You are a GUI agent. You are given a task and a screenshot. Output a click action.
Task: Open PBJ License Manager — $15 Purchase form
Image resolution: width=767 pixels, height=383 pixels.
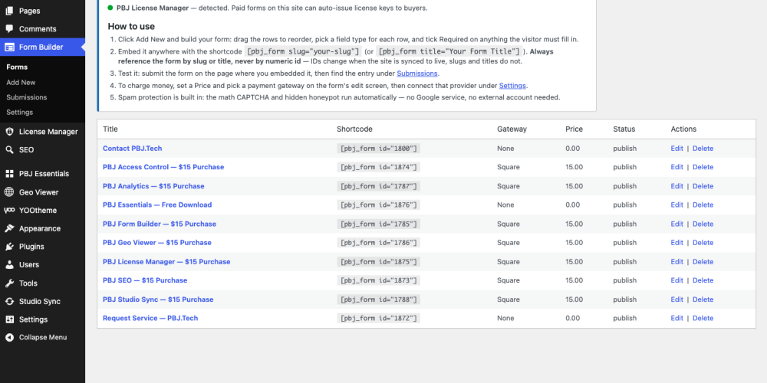point(166,262)
